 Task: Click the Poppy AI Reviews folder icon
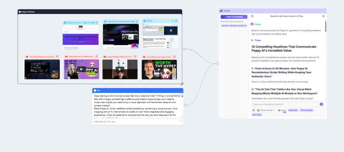20,12
